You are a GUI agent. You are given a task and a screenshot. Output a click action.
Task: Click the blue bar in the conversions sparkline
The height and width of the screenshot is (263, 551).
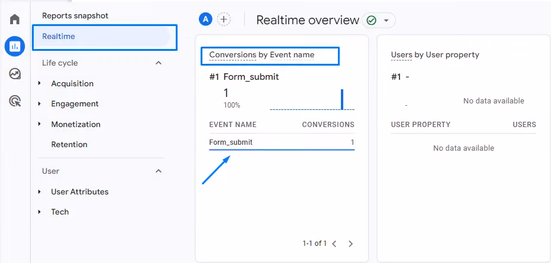click(342, 99)
